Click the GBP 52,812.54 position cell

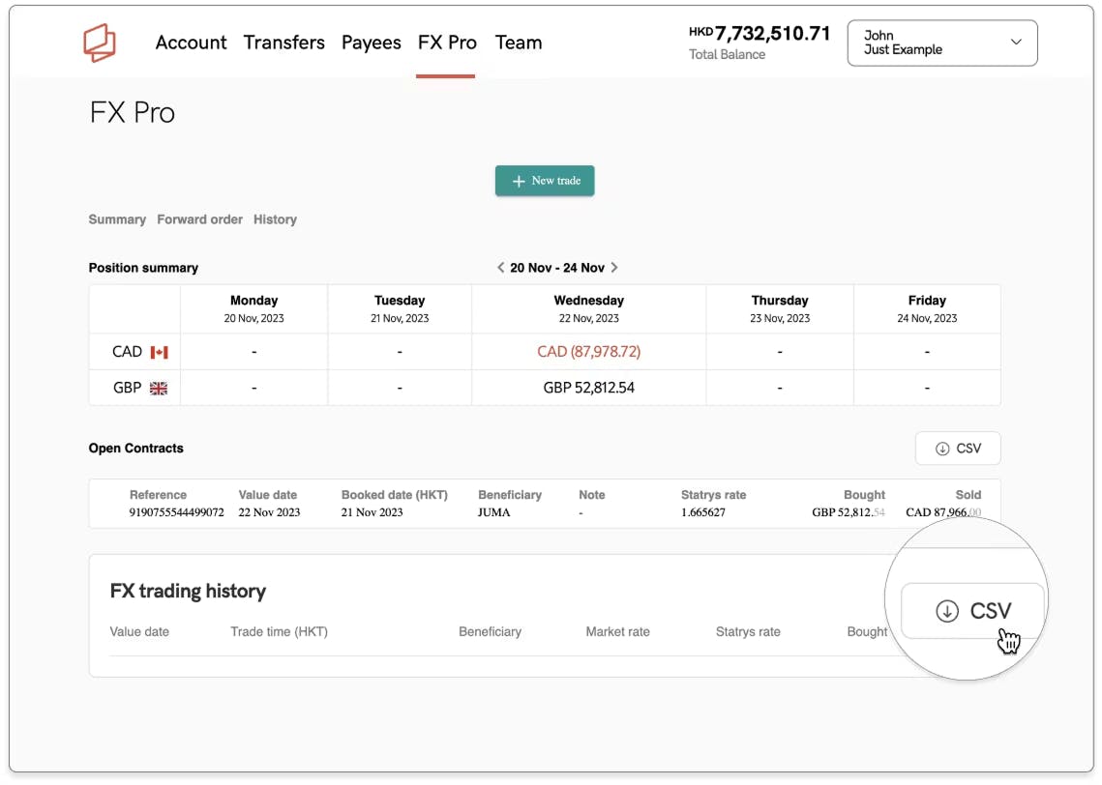[x=588, y=388]
